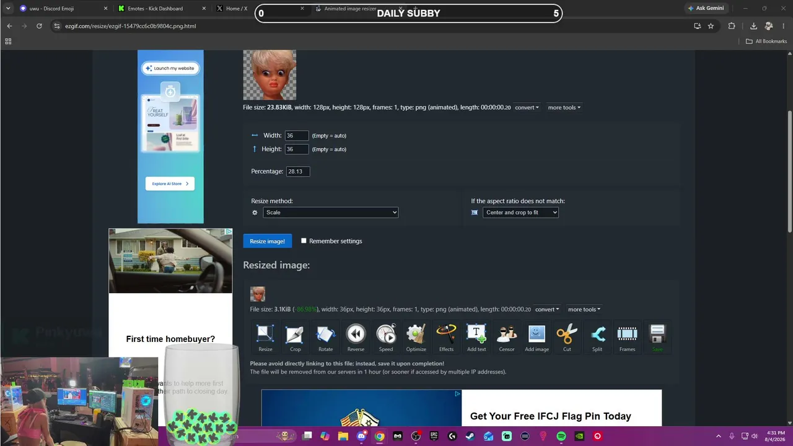The image size is (793, 446).
Task: Open Discord from the taskbar
Action: [x=361, y=436]
